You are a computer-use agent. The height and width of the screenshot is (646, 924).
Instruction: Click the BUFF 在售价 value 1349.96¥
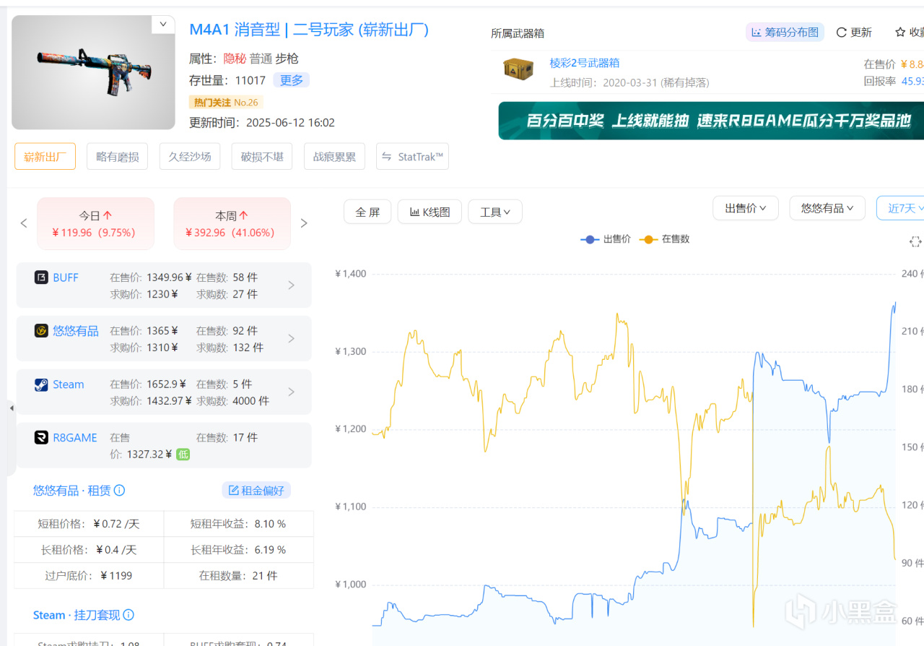coord(170,277)
